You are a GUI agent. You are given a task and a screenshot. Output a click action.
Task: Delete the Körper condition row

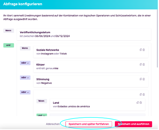click(144, 65)
